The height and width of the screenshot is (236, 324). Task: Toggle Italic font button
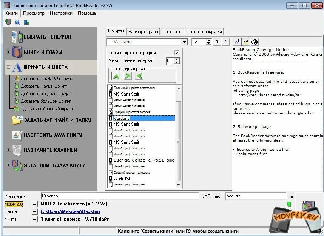pos(225,42)
